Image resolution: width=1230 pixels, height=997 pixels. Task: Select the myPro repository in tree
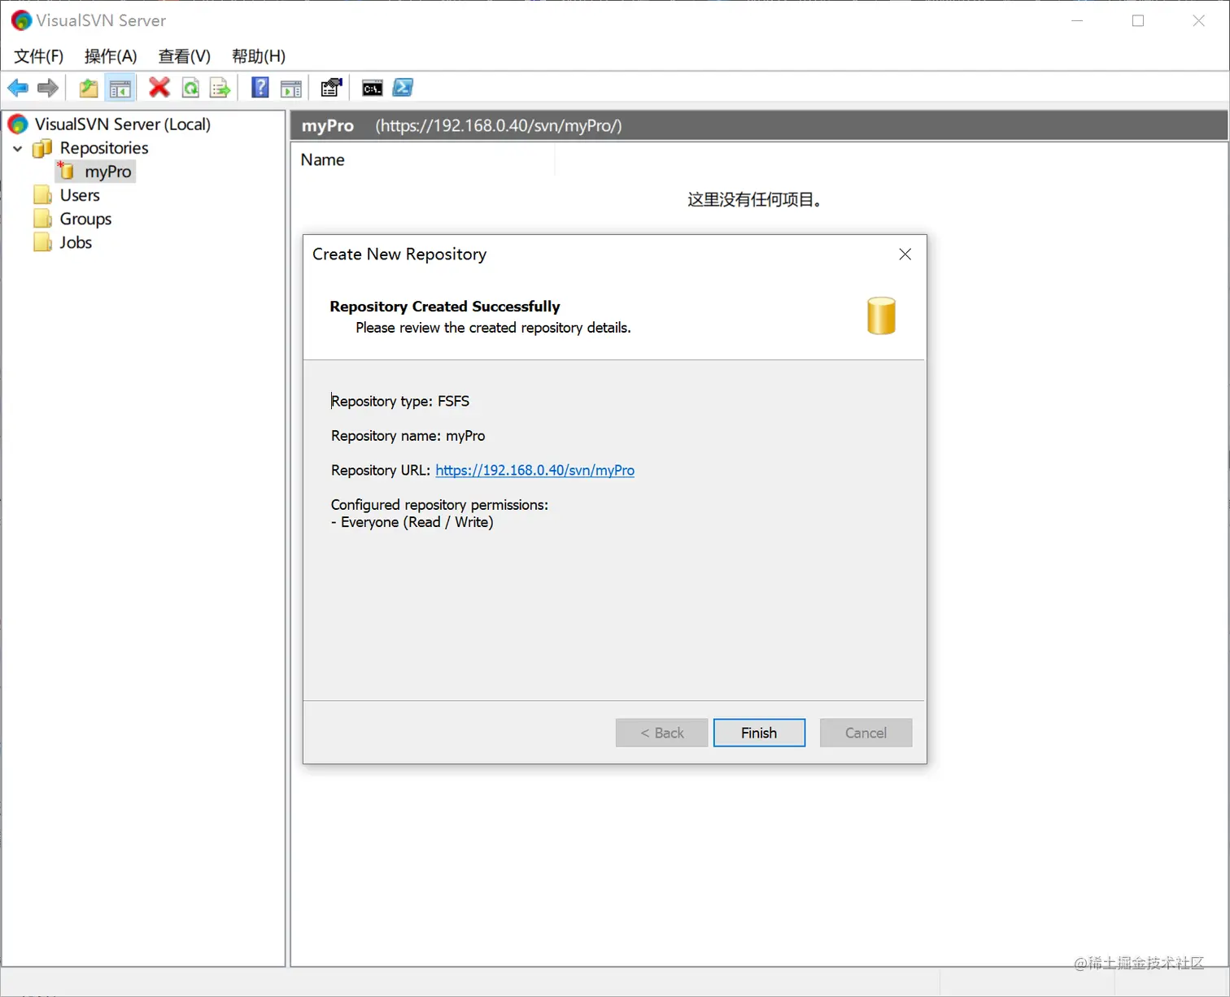[107, 172]
